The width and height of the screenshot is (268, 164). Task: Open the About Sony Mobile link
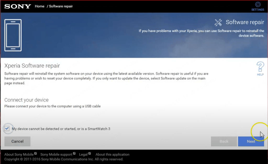coord(19,154)
